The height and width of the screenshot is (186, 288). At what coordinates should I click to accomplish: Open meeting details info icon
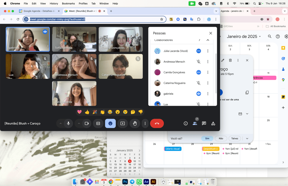(186, 123)
